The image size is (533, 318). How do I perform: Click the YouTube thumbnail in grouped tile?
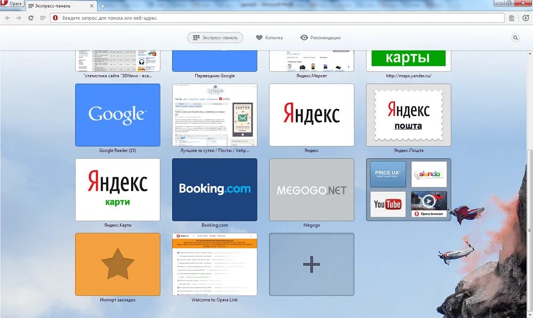387,204
